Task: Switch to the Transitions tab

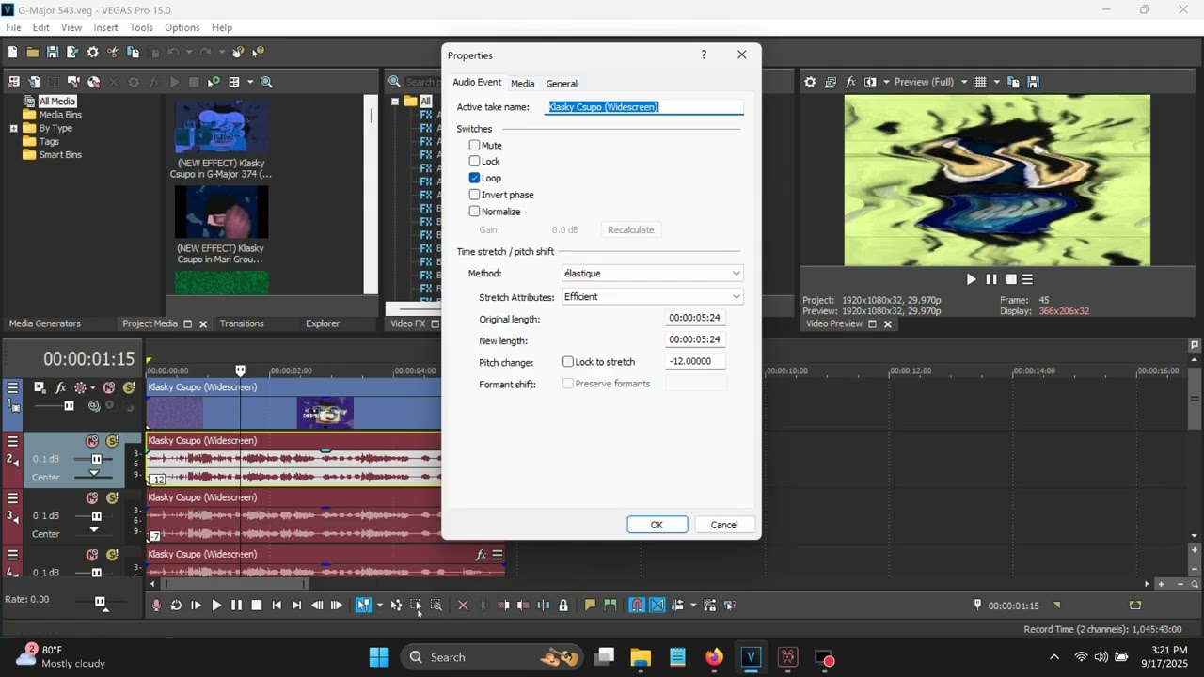Action: [242, 323]
